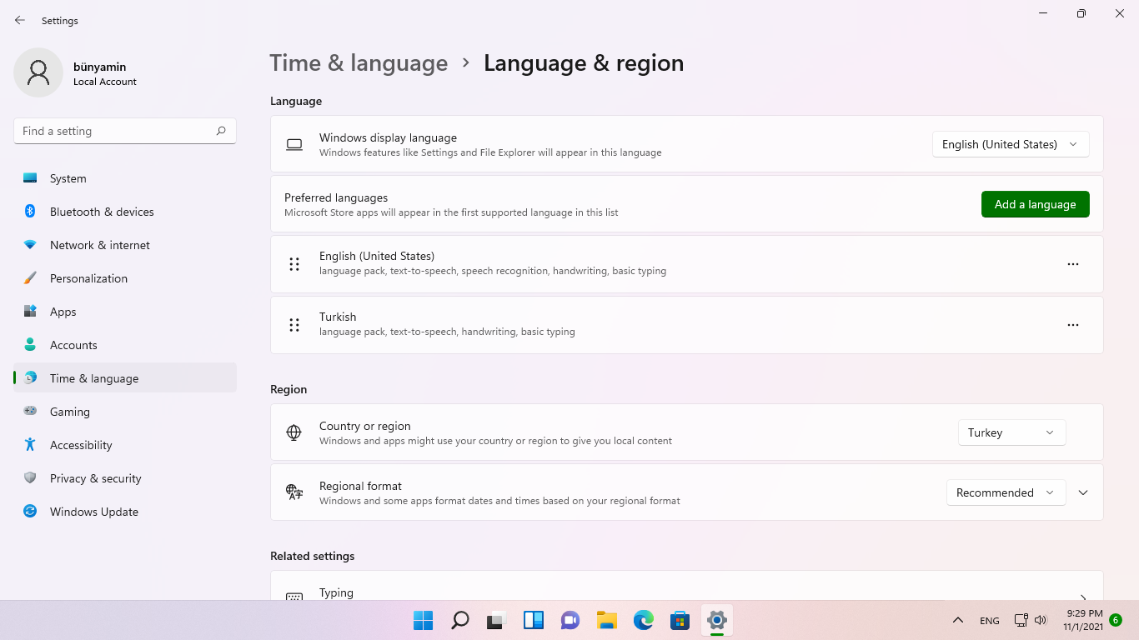Open Task View on the taskbar
The image size is (1139, 640).
click(497, 620)
